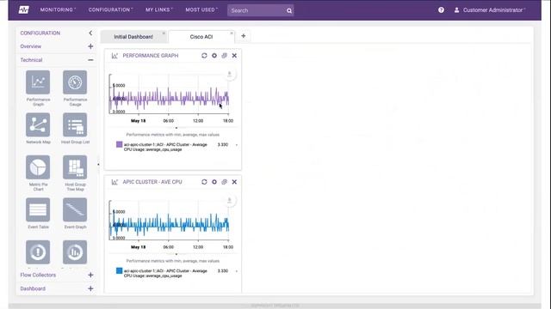Open settings of Performance Graph dashlet
This screenshot has width=551, height=309.
tap(214, 55)
